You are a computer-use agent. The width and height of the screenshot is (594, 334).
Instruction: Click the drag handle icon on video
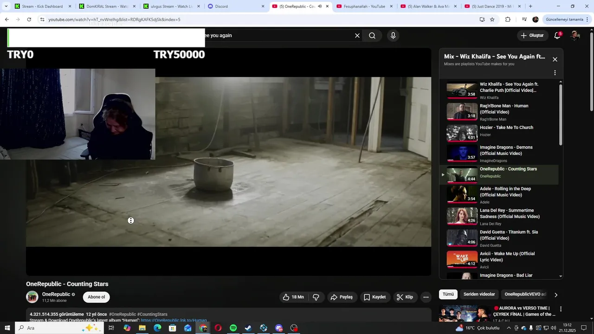(x=131, y=220)
